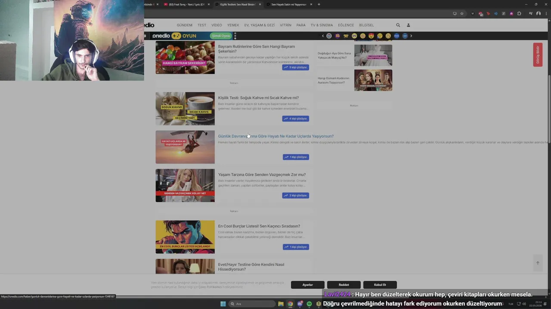Image resolution: width=551 pixels, height=309 pixels.
Task: Close the Sen Hayatı Sakin mi Yaşıyorsun tab
Action: tap(311, 4)
